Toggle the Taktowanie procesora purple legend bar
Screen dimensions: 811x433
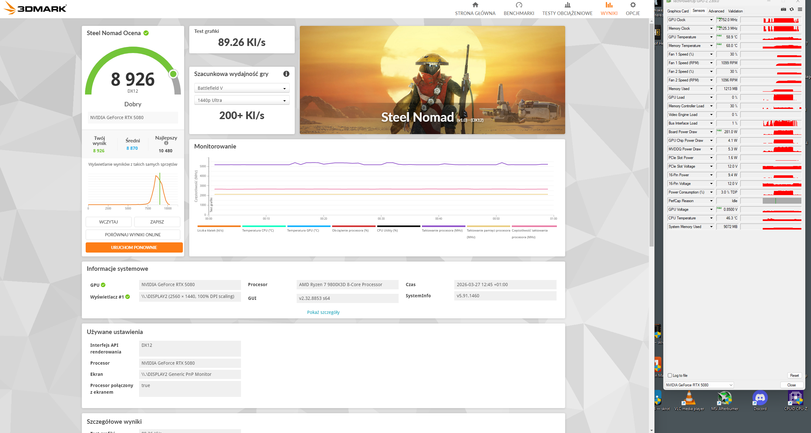click(x=443, y=226)
